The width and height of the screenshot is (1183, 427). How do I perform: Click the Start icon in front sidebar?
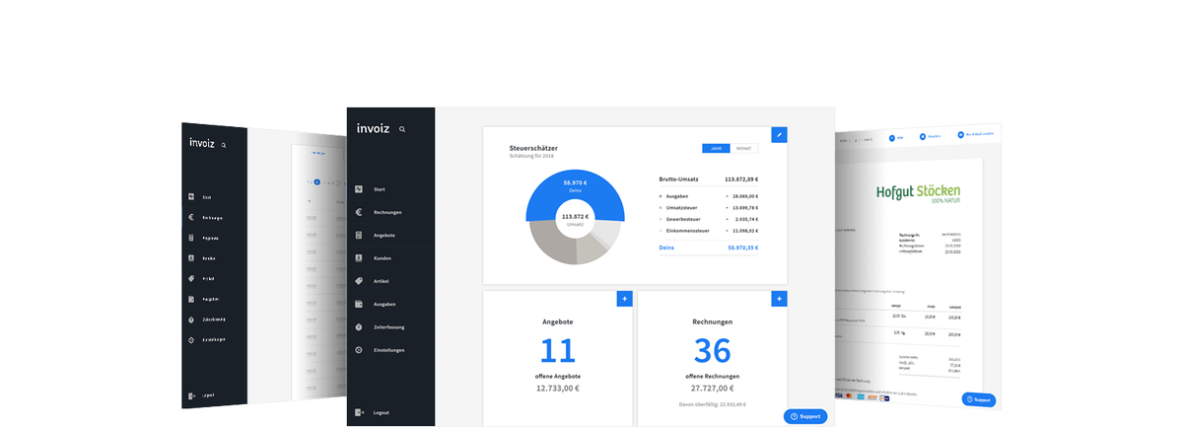(x=360, y=189)
